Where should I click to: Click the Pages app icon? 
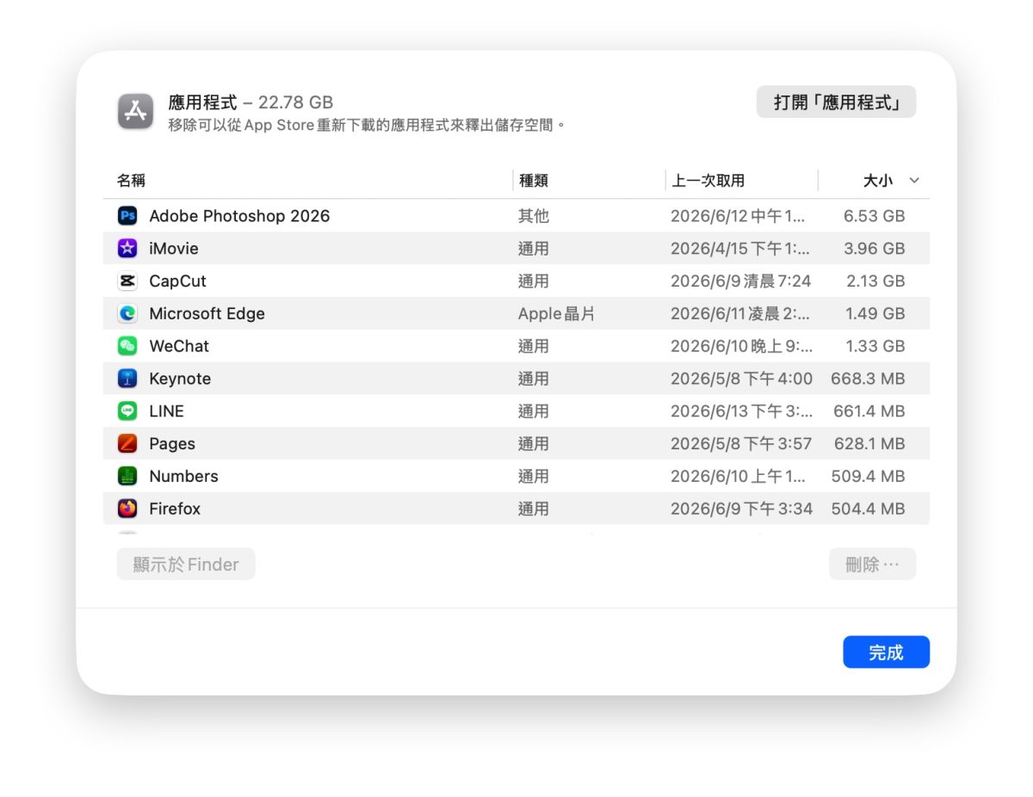tap(127, 444)
